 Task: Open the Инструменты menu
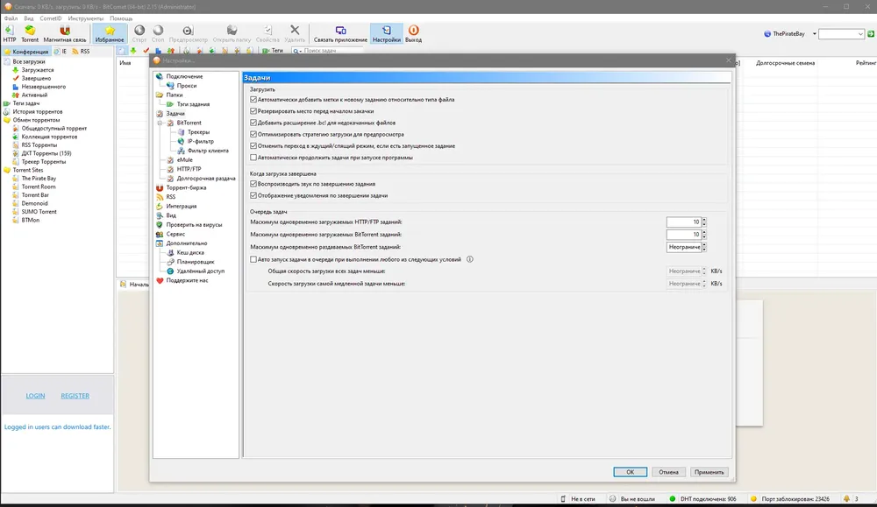pyautogui.click(x=86, y=18)
